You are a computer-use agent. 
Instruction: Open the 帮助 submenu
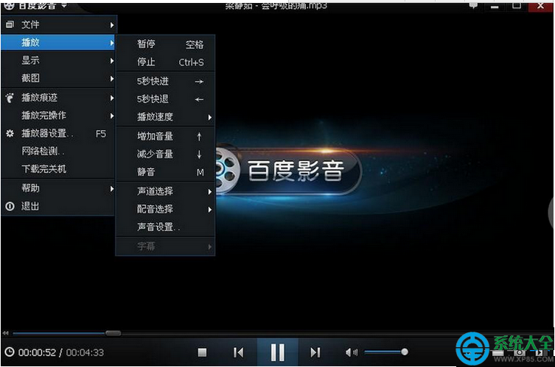(58, 188)
